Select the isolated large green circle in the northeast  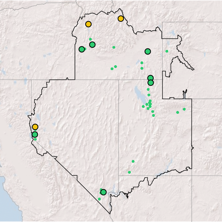(x=148, y=51)
